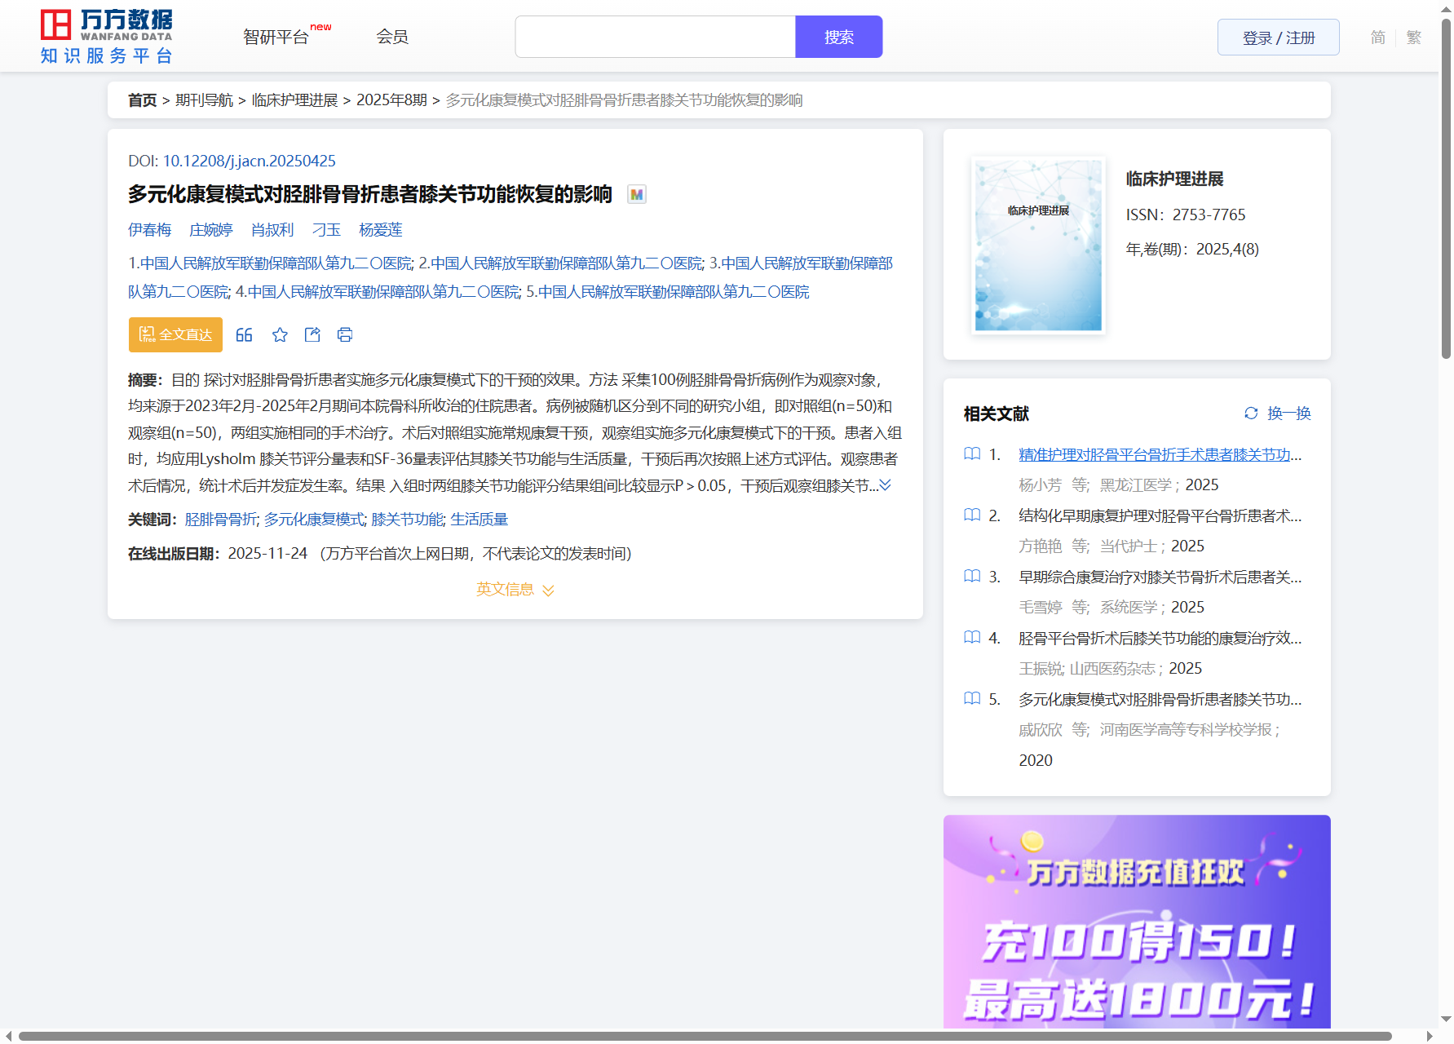
Task: Switch to simplified Chinese 简
Action: click(x=1377, y=38)
